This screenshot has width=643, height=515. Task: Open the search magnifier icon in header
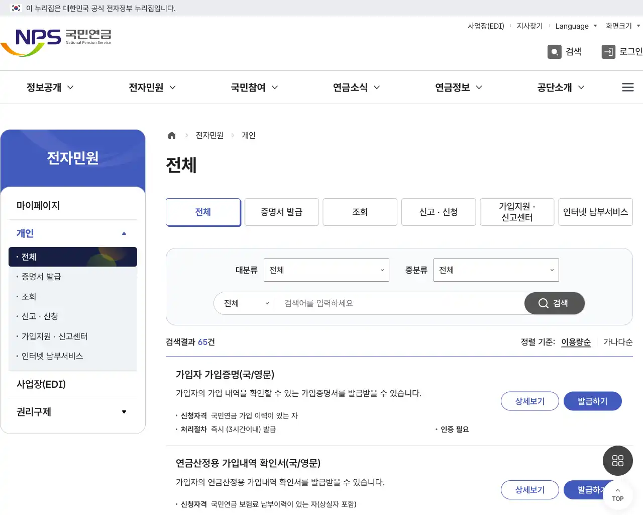555,52
